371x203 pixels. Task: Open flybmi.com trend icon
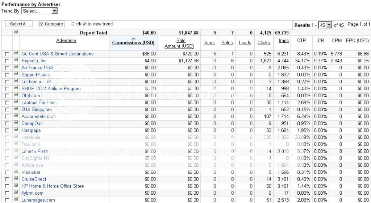(16, 192)
